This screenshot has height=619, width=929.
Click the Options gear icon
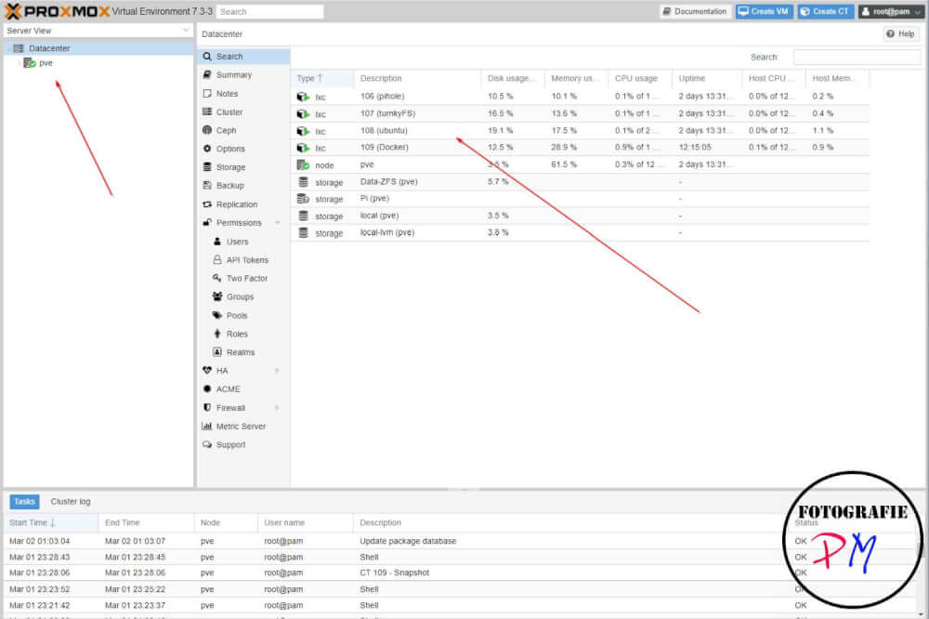(207, 149)
